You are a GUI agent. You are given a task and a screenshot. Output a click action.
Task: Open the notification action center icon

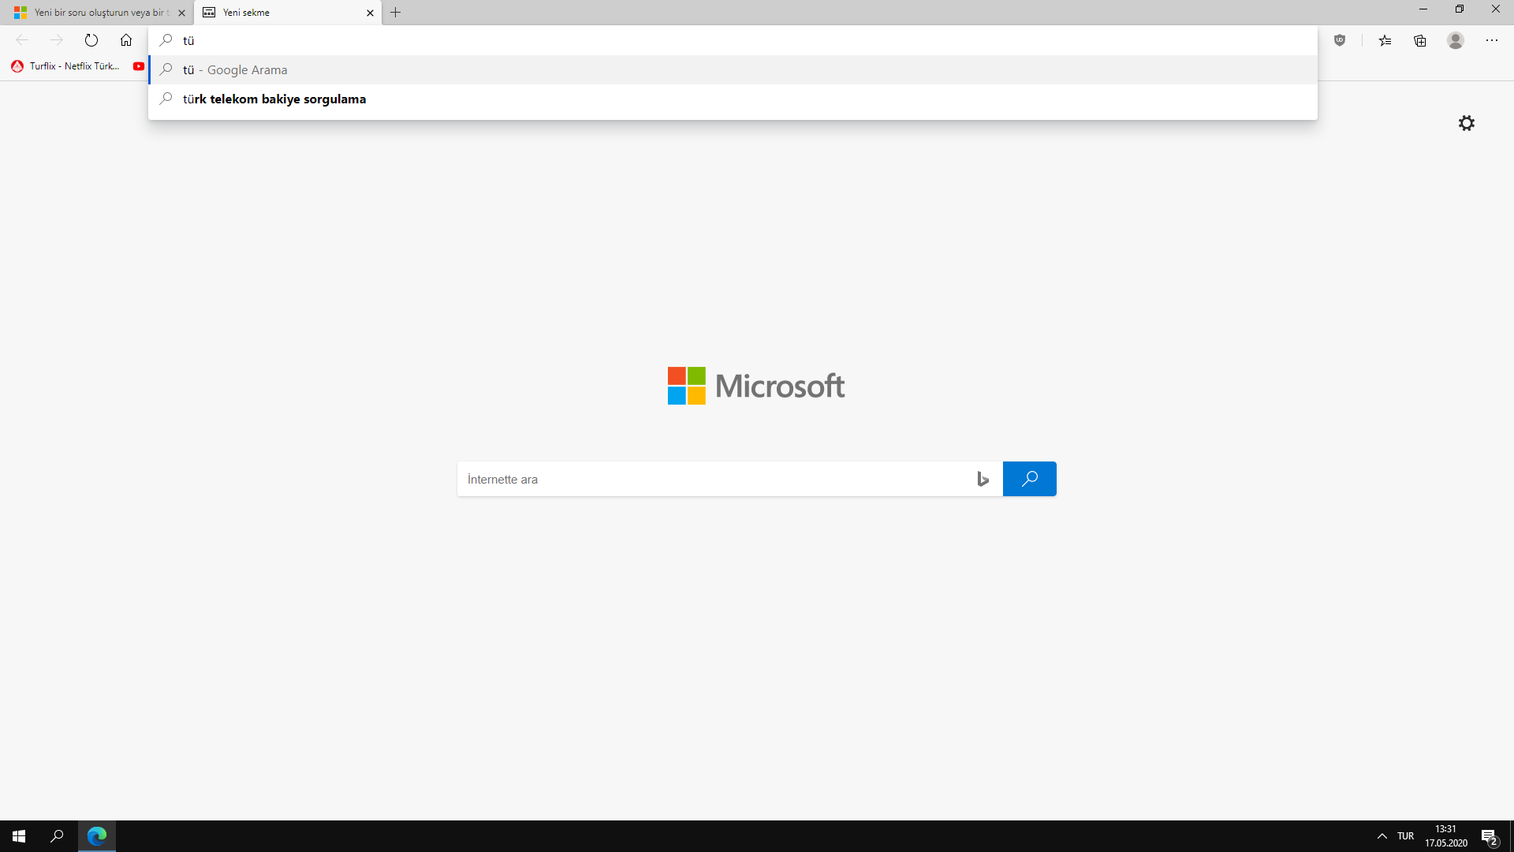pos(1489,836)
